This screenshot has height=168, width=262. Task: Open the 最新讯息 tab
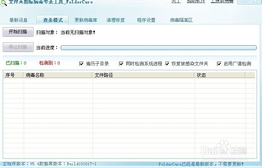click(18, 20)
